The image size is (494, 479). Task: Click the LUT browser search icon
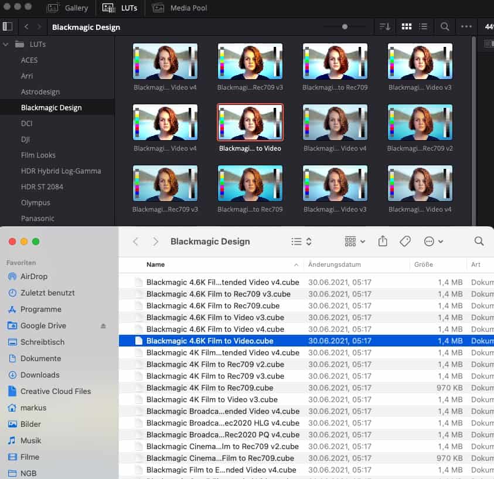(445, 26)
